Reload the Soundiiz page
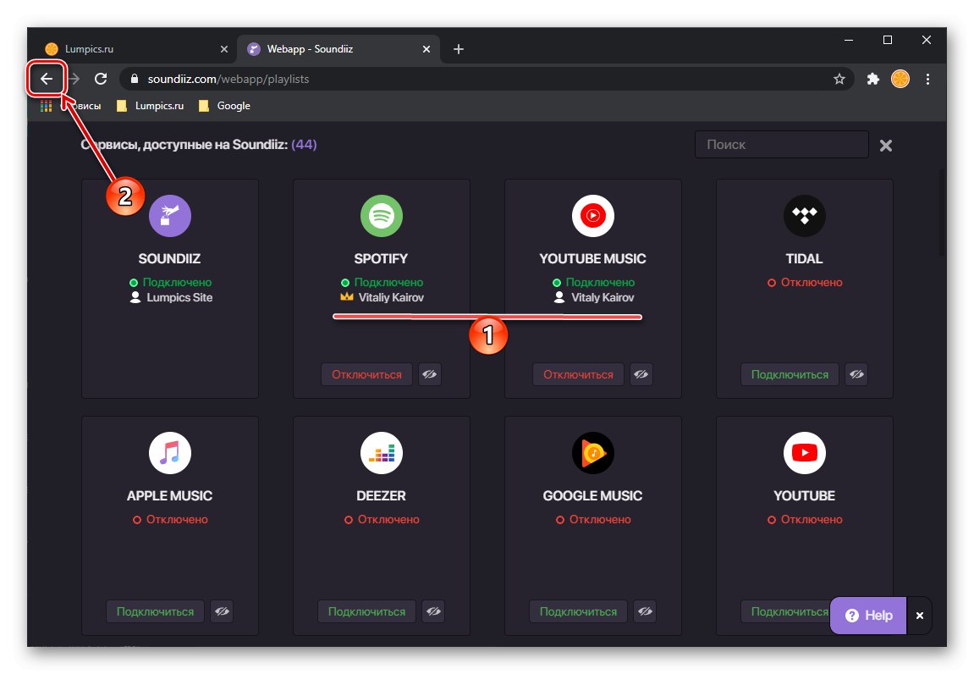The height and width of the screenshot is (674, 974). 101,79
